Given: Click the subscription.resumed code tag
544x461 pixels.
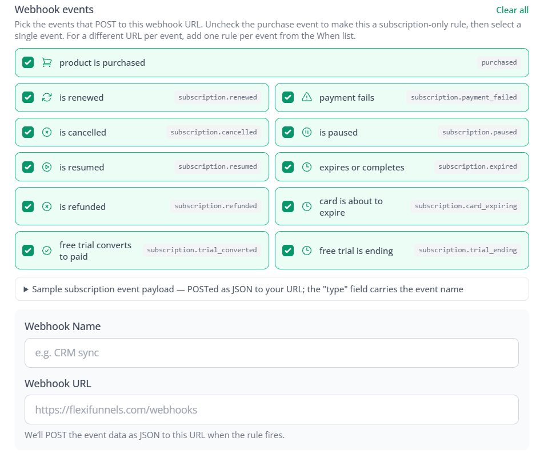Looking at the screenshot, I should click(x=218, y=166).
